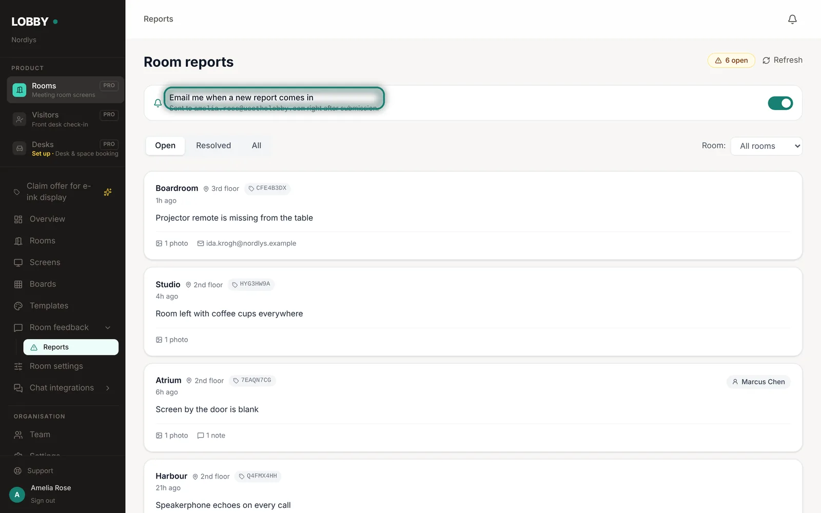
Task: Click Harbour code tag Q4FMX4HH
Action: click(x=258, y=476)
